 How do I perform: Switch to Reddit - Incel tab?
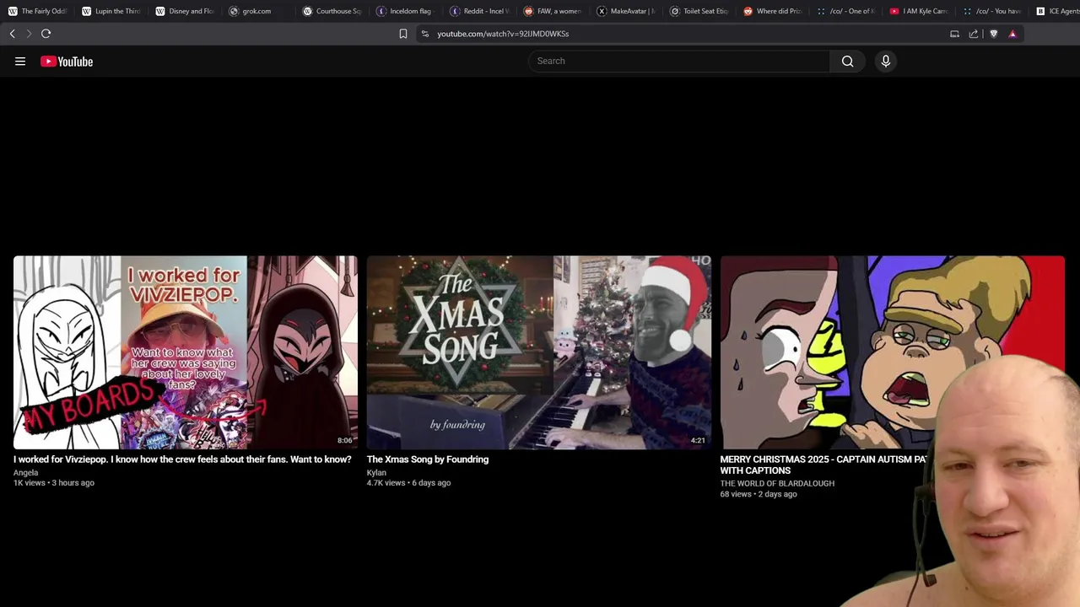479,11
